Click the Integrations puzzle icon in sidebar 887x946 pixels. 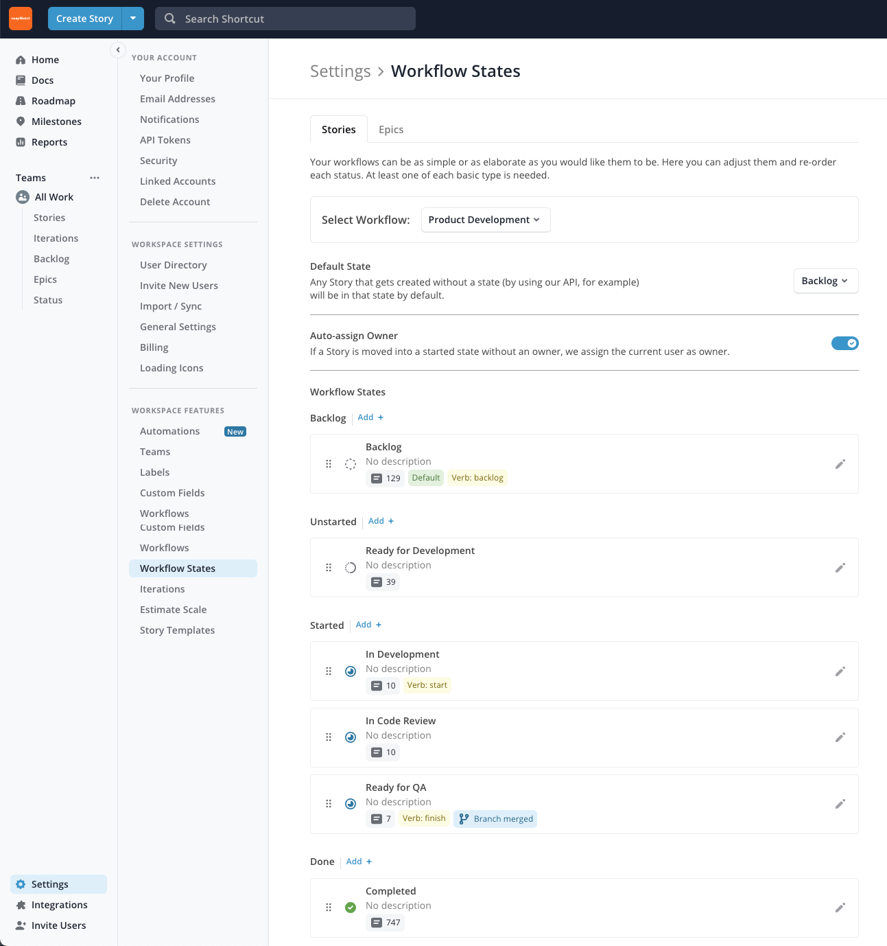coord(21,905)
